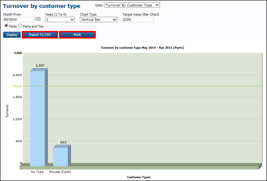The width and height of the screenshot is (267, 181).
Task: Click the chart title May 2014 - Apr 2015
Action: point(142,48)
